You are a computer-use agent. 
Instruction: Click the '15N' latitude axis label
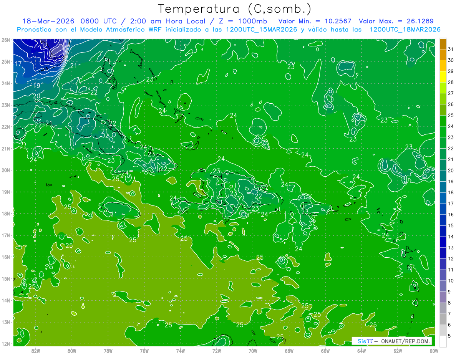(6, 279)
